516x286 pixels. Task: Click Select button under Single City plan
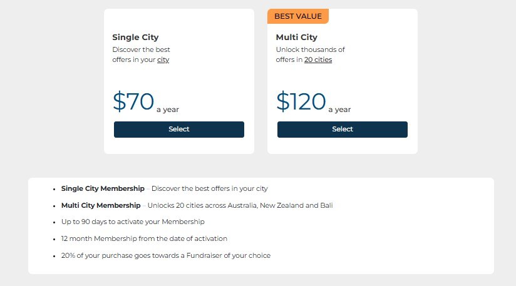pyautogui.click(x=178, y=130)
